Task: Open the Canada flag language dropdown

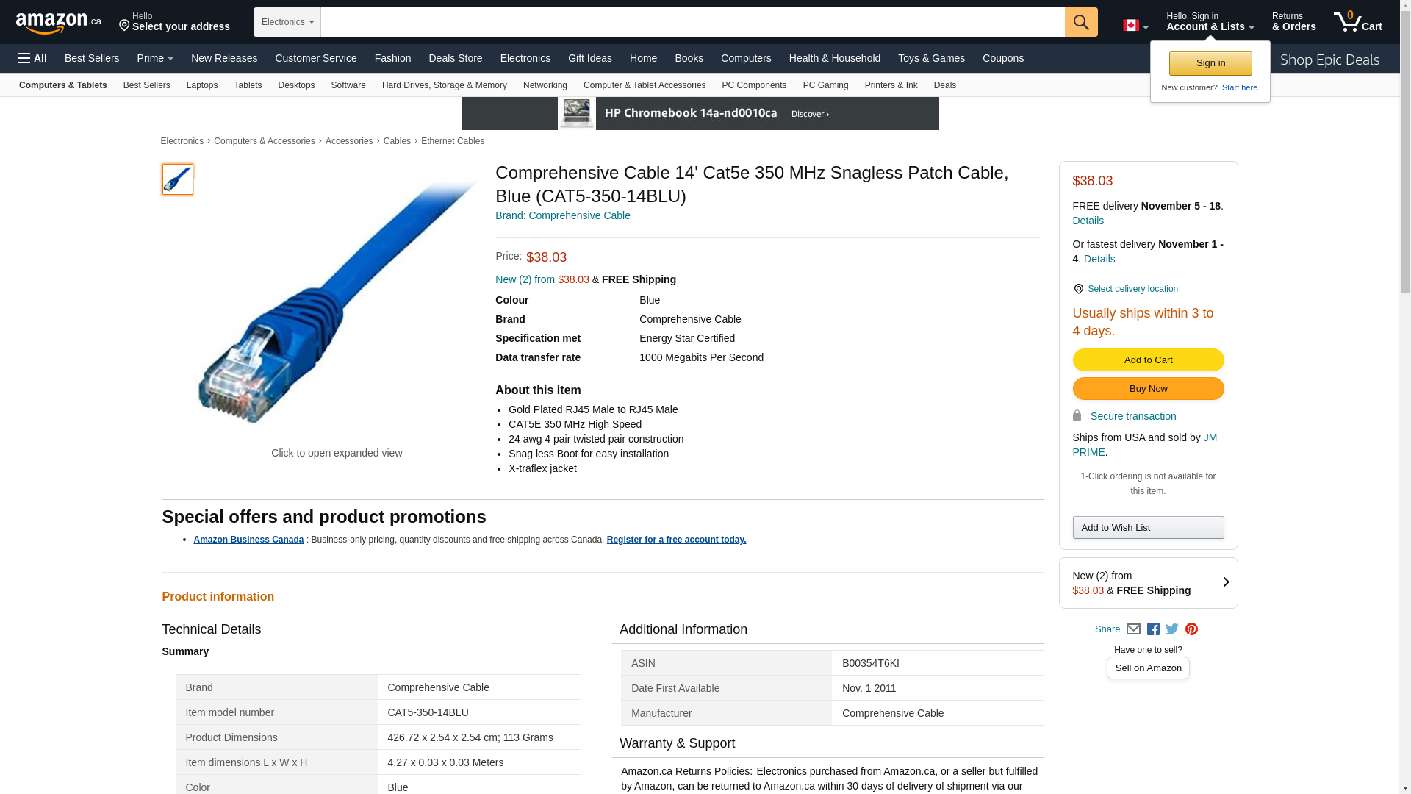Action: pyautogui.click(x=1135, y=26)
